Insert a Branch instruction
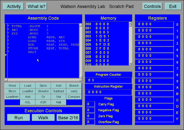Screen dimensions: 184x130 click(74, 86)
